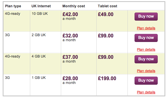Click the £28.00 a month price
The width and height of the screenshot is (167, 97).
pyautogui.click(x=70, y=80)
